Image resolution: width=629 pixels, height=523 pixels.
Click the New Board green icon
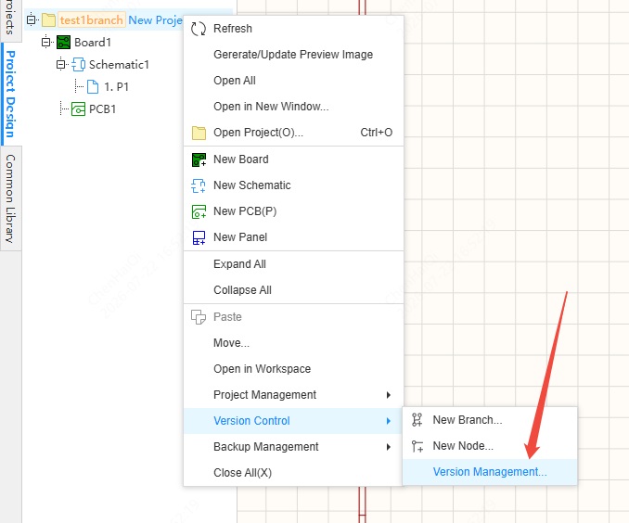(199, 159)
